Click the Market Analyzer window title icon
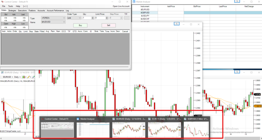Image resolution: width=262 pixels, height=140 pixels. (x=134, y=2)
